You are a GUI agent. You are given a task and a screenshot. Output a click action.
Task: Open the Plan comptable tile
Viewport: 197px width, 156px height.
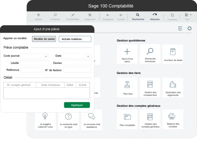(127, 119)
